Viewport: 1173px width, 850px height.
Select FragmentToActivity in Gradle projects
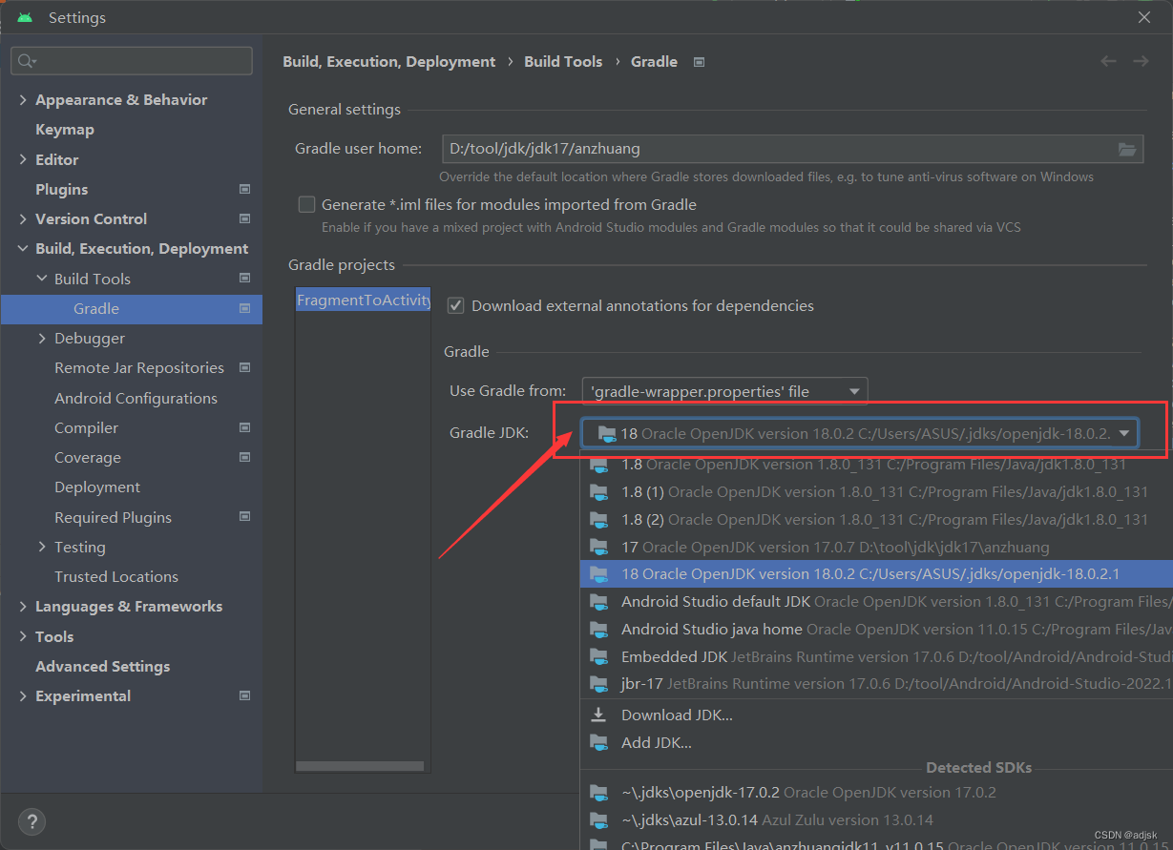tap(363, 299)
